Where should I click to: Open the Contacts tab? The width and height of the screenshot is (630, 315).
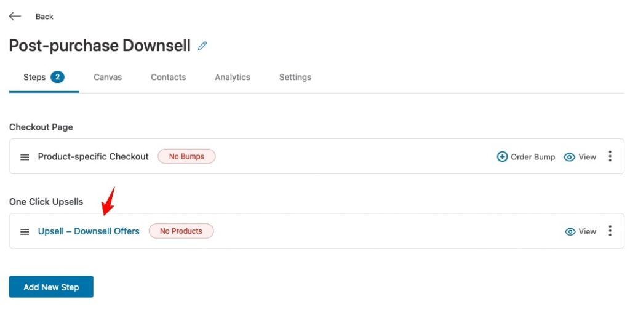pos(169,77)
